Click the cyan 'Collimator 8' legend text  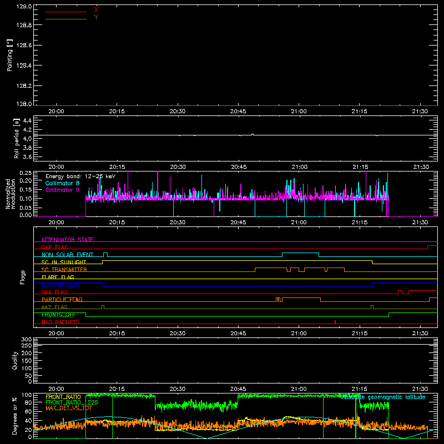(62, 183)
